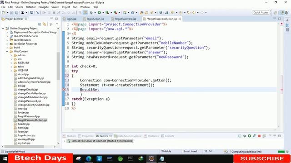This screenshot has height=163, width=291.
Task: Select the Java EE perspective icon
Action: pyautogui.click(x=282, y=13)
